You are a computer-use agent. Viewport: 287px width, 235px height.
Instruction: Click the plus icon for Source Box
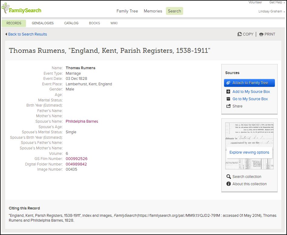[228, 91]
